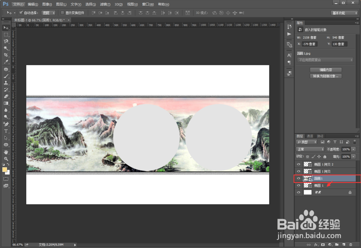
Task: Select the Clone Stamp tool
Action: point(6,83)
